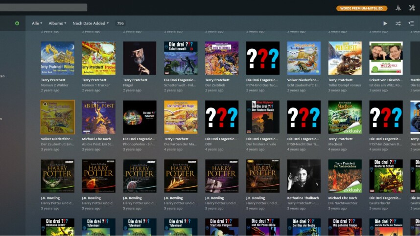The image size is (420, 236).
Task: Click the Nomen 1 Trucker album title
Action: (x=96, y=85)
